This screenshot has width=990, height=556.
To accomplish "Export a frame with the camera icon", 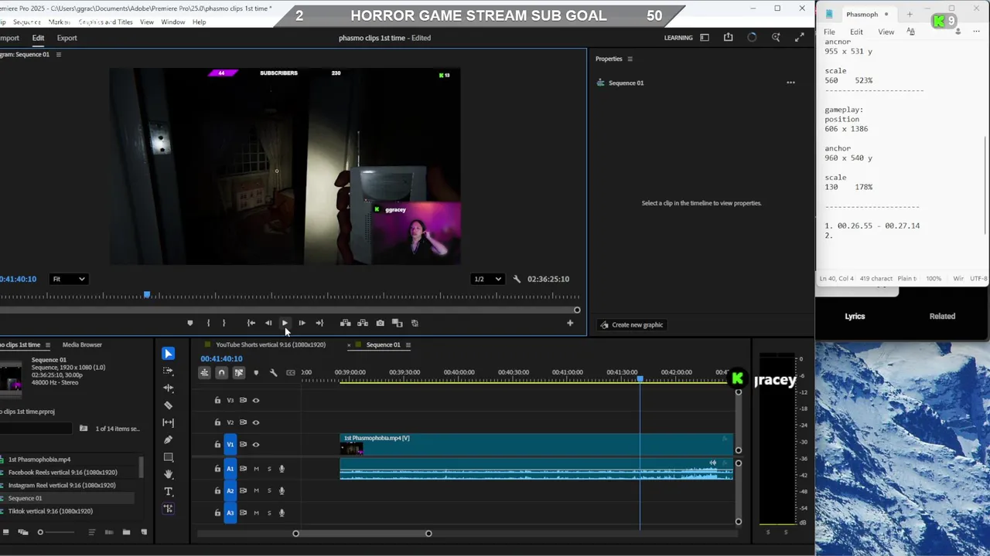I will [x=380, y=323].
